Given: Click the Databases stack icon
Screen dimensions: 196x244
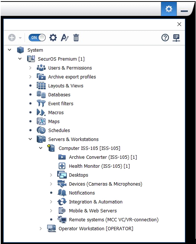Looking at the screenshot, I should pos(41,94).
